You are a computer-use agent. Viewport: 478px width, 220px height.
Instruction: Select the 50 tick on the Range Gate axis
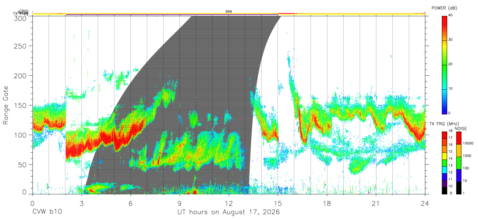point(23,165)
